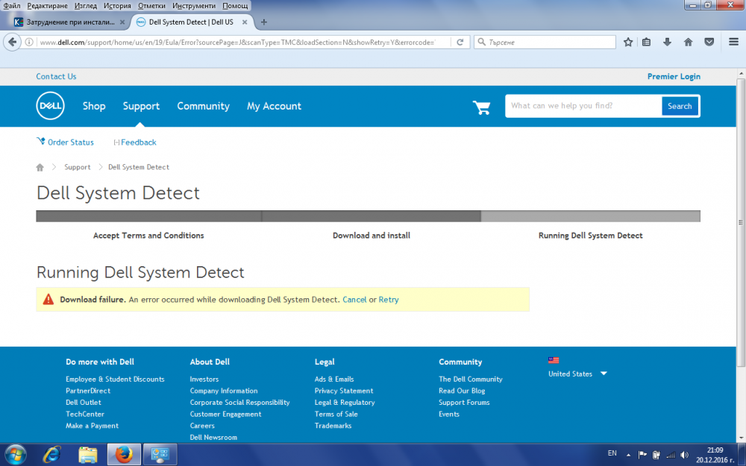Click the Firefox address bar URL

click(x=237, y=42)
